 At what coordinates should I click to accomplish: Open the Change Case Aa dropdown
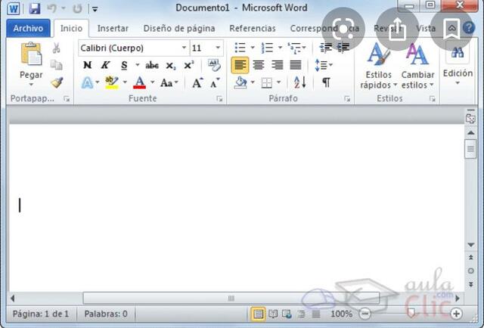click(169, 82)
